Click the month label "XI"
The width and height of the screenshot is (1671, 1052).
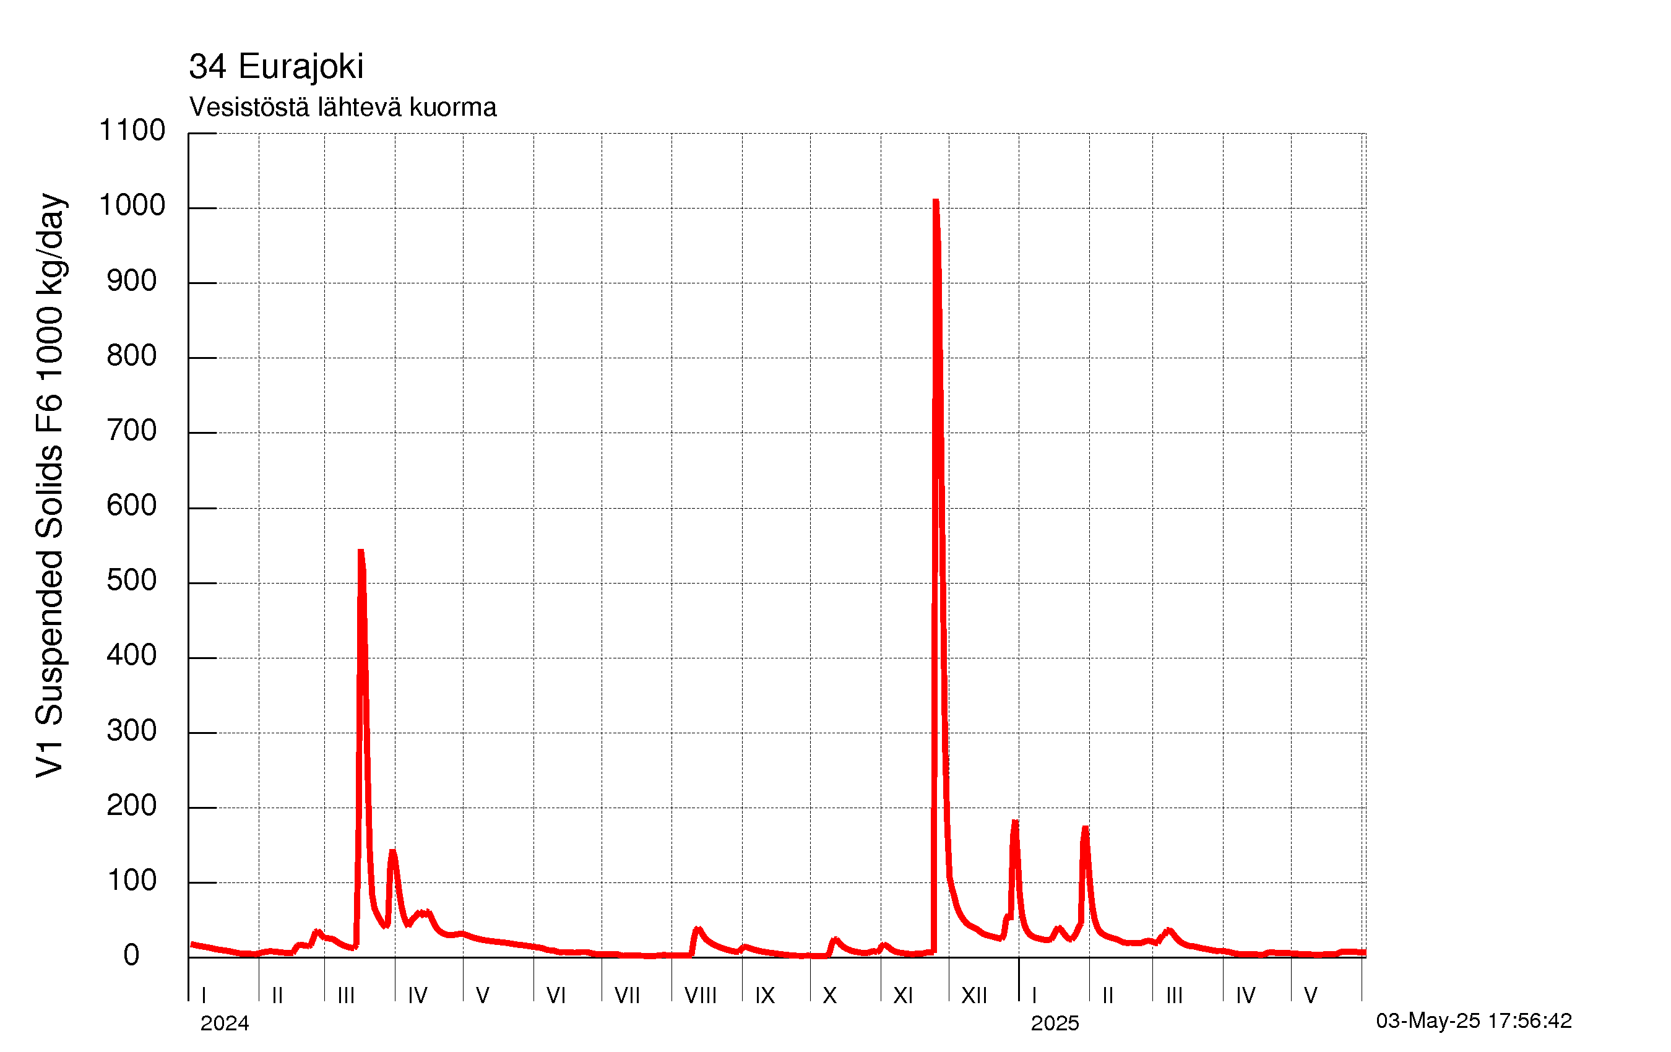903,996
